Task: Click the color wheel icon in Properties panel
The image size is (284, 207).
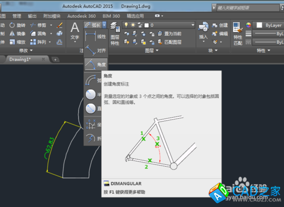Action: (x=248, y=25)
